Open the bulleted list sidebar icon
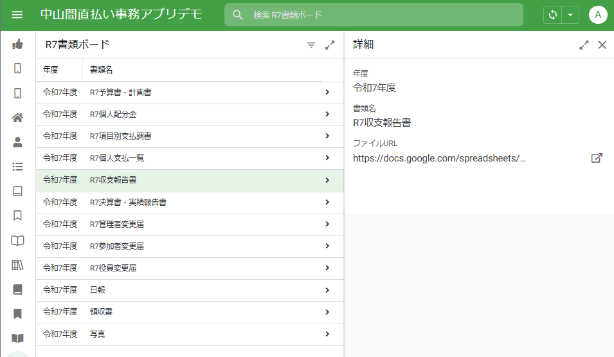This screenshot has width=614, height=357. [17, 167]
